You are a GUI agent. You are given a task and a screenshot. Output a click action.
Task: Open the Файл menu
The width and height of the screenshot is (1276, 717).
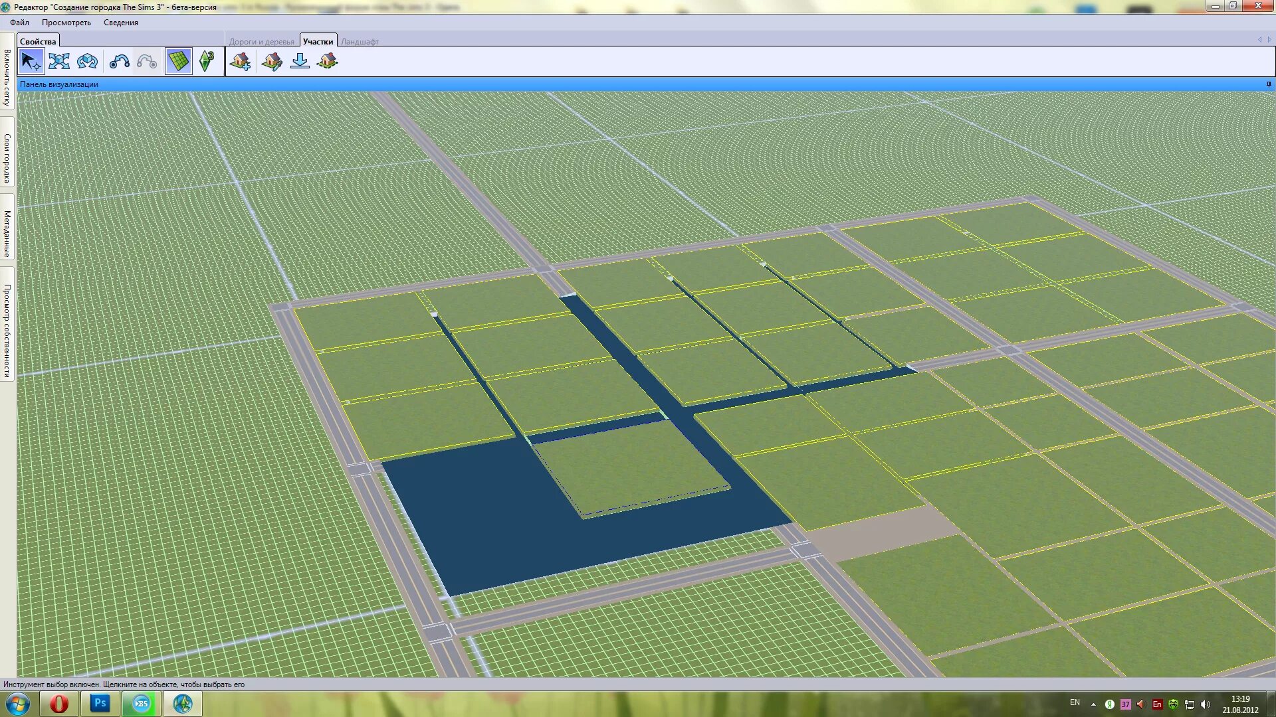[19, 23]
